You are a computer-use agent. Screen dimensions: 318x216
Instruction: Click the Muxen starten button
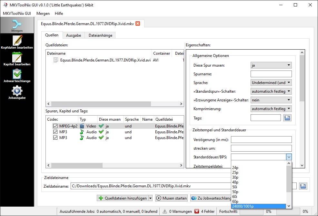tap(172, 198)
